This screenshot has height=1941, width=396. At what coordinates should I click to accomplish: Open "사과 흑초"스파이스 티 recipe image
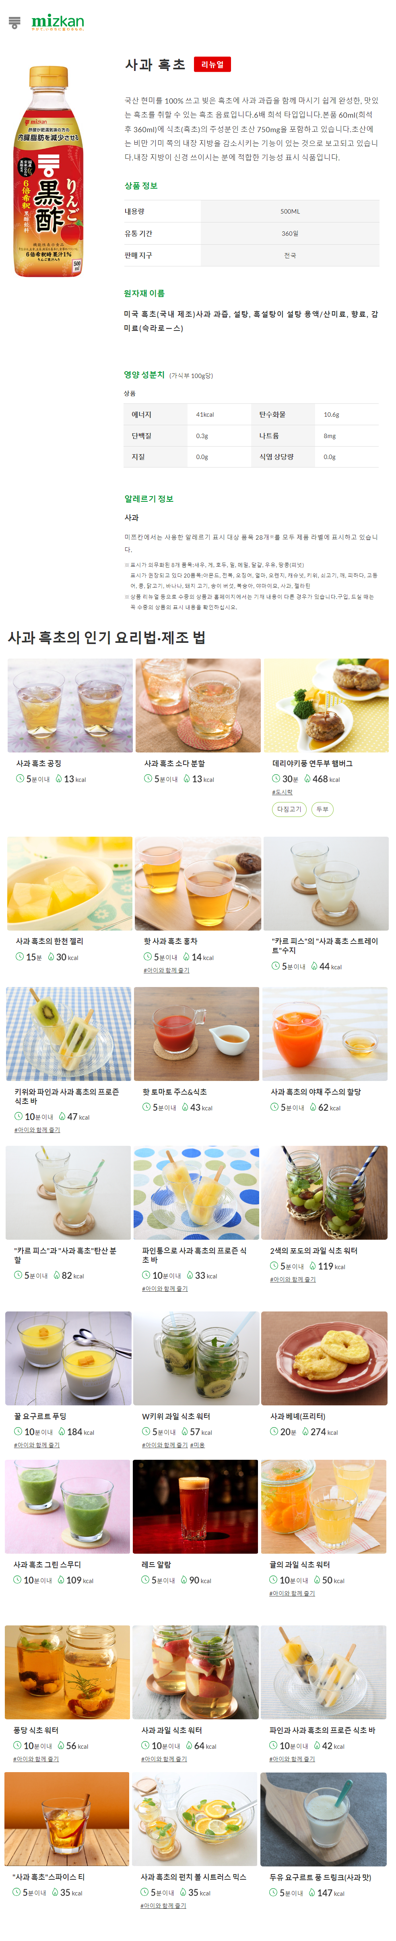click(67, 1819)
